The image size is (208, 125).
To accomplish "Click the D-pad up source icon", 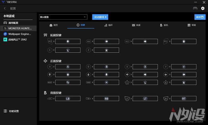I will pyautogui.click(x=50, y=74).
